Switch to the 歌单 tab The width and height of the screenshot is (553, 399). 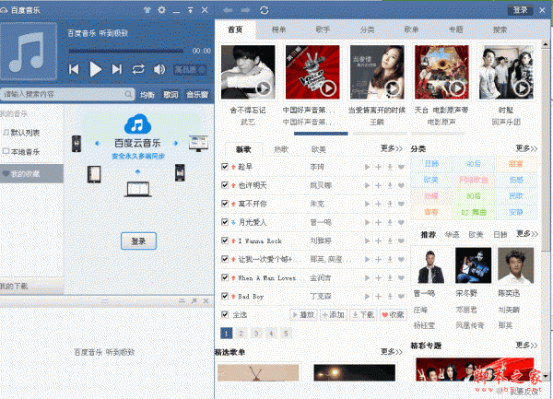411,29
